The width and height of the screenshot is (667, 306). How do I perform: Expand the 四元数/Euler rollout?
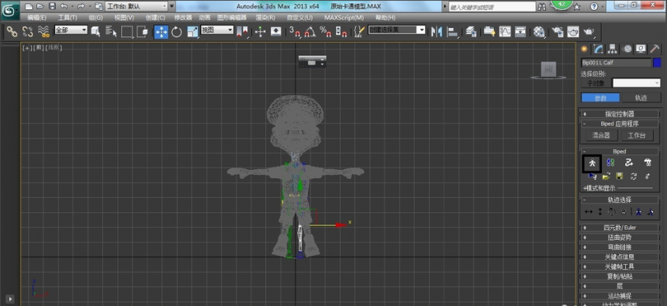[x=620, y=228]
